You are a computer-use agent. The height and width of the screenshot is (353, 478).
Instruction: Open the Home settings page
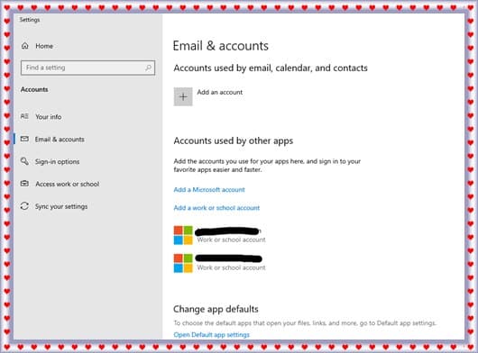tap(44, 46)
